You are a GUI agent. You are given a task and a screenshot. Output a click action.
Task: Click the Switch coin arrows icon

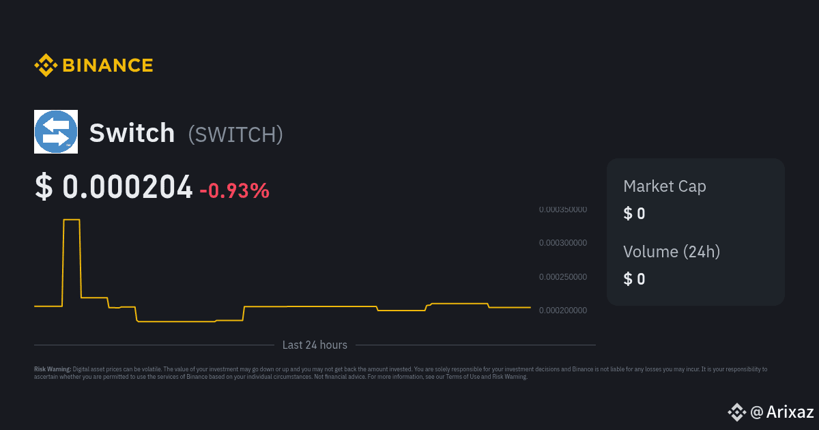coord(56,132)
